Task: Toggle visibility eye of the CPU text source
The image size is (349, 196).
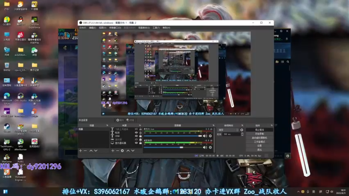Action: (x=136, y=136)
